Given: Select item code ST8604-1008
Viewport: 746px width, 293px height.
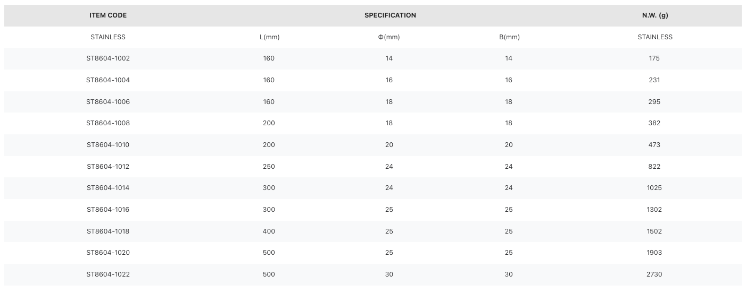Looking at the screenshot, I should 108,123.
